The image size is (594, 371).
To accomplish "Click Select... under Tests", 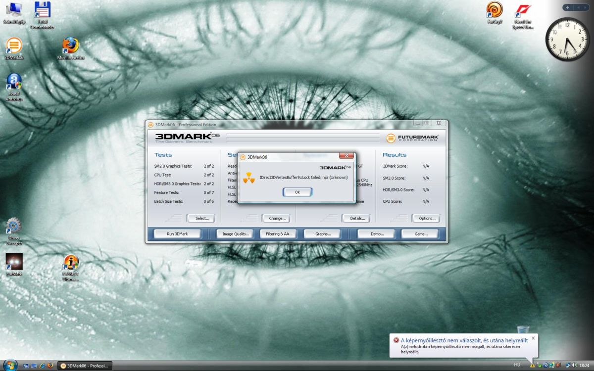I will coord(200,218).
